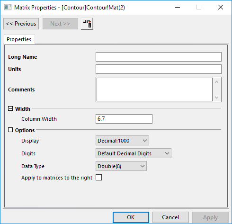Click into the Long Name field
The width and height of the screenshot is (232, 224).
[x=159, y=57]
